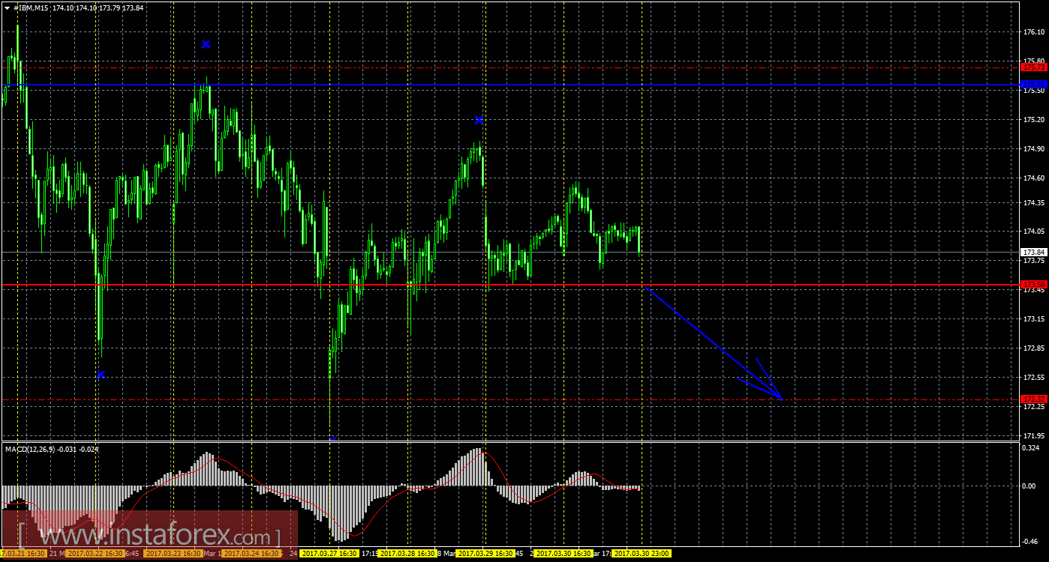The width and height of the screenshot is (1049, 562).
Task: Click the 173.15 price scale value
Action: pyautogui.click(x=1034, y=319)
